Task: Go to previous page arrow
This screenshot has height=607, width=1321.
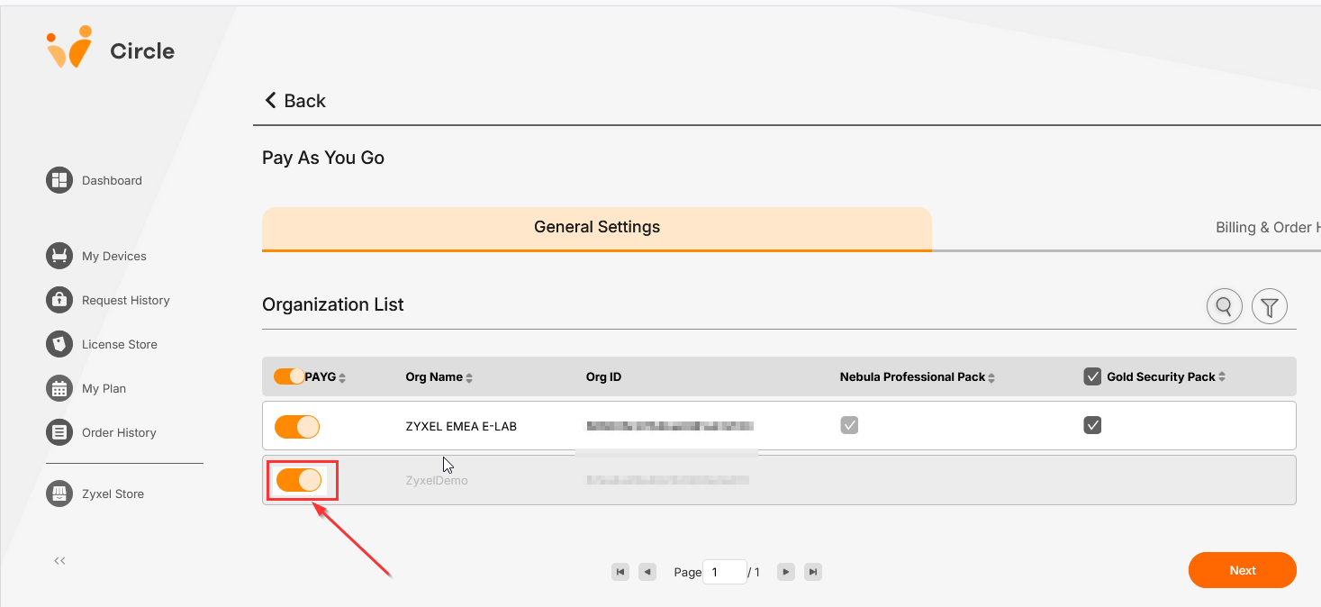Action: click(647, 572)
